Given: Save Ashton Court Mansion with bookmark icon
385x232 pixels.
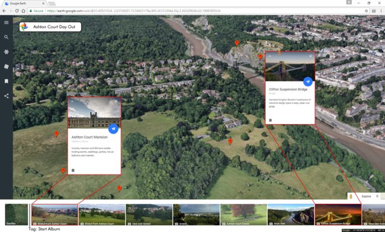Looking at the screenshot, I should [x=72, y=171].
